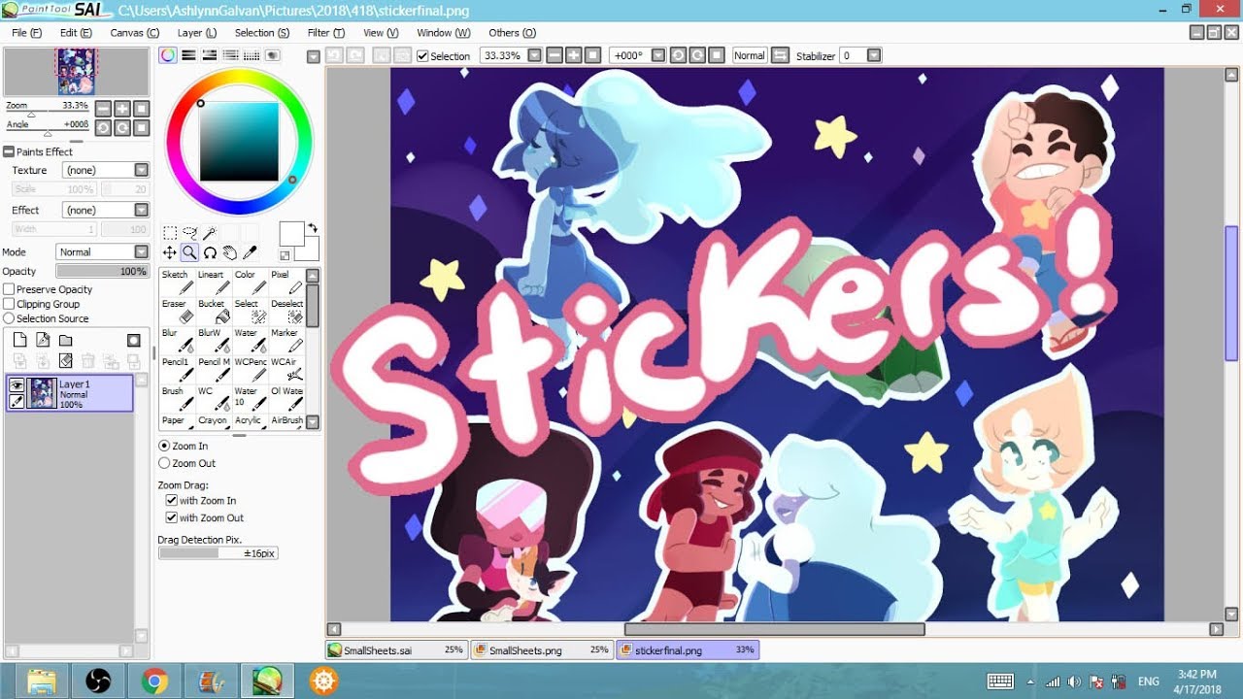1243x699 pixels.
Task: Zoom in with toolbar plus button
Action: tap(573, 55)
